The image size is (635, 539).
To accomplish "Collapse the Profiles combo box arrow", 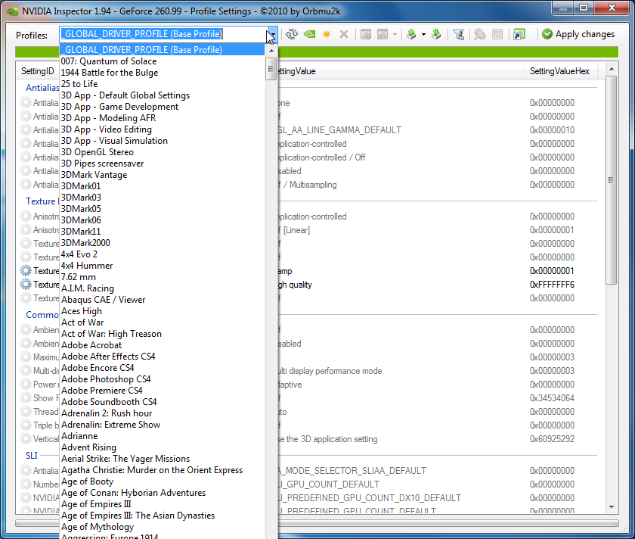I will click(x=271, y=34).
